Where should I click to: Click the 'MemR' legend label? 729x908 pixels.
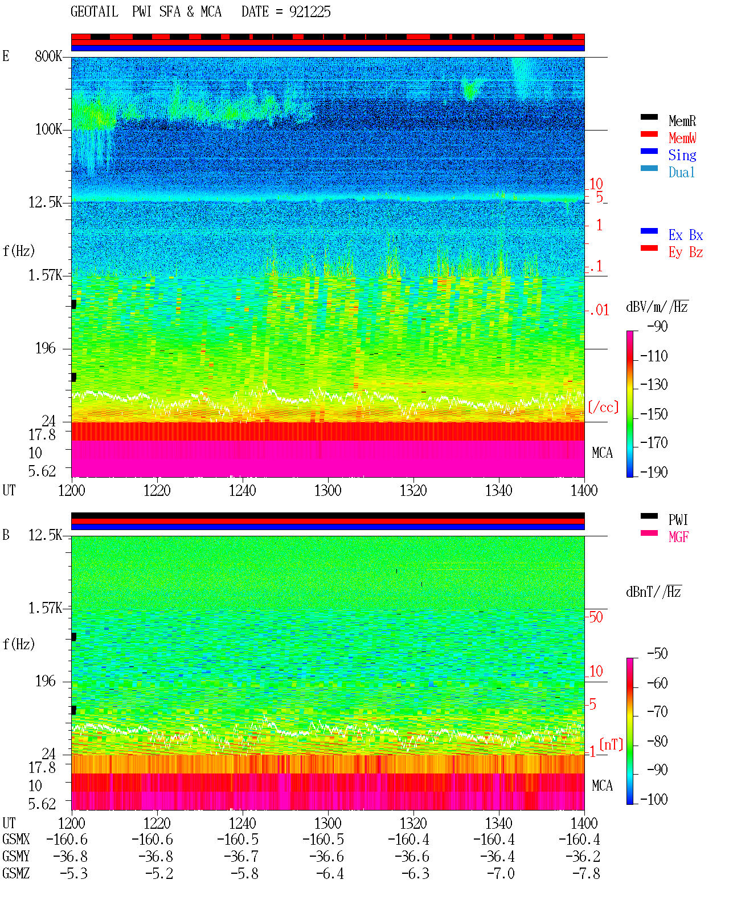click(x=682, y=121)
